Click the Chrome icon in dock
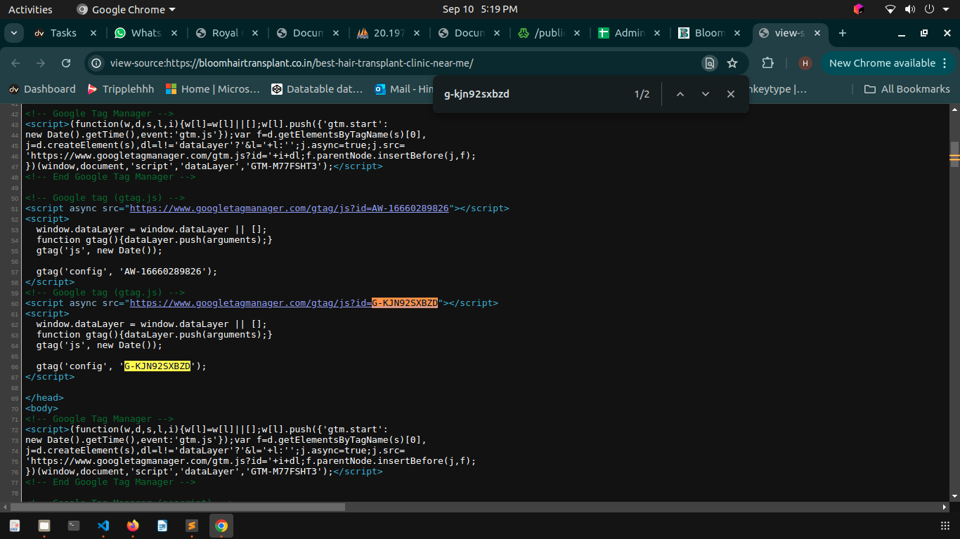The image size is (960, 539). pyautogui.click(x=221, y=525)
